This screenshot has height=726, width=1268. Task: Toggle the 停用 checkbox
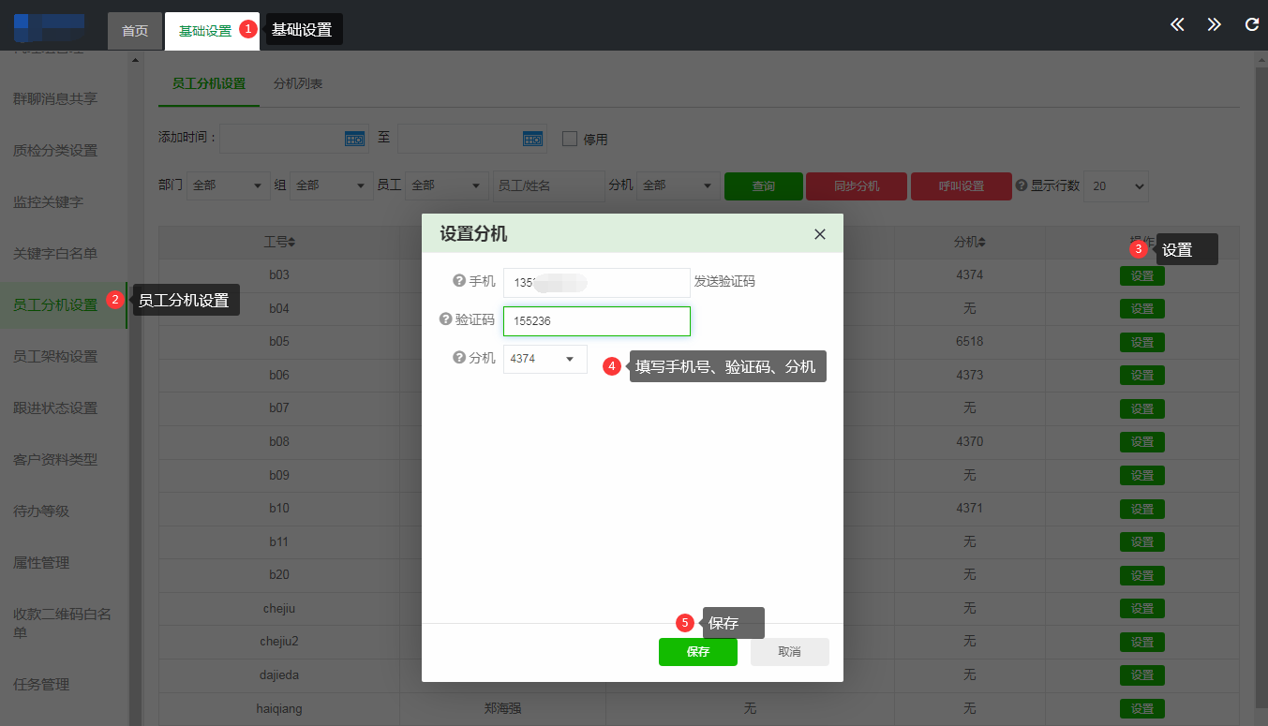point(570,139)
